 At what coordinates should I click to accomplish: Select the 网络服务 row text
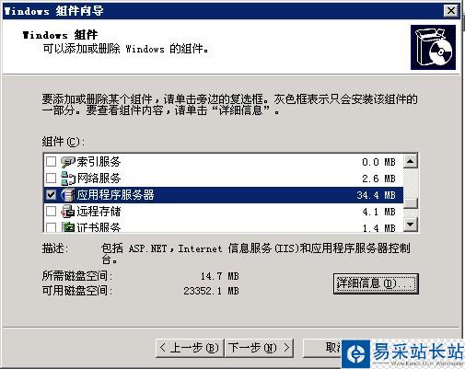[99, 179]
